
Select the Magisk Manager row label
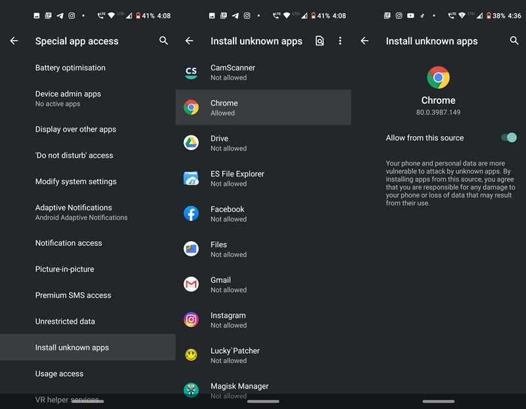(239, 386)
